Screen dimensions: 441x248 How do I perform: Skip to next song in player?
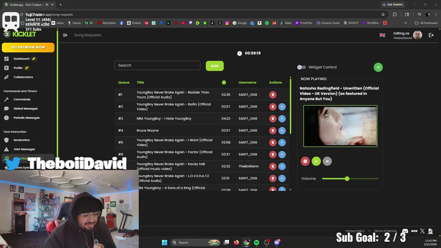point(316,161)
